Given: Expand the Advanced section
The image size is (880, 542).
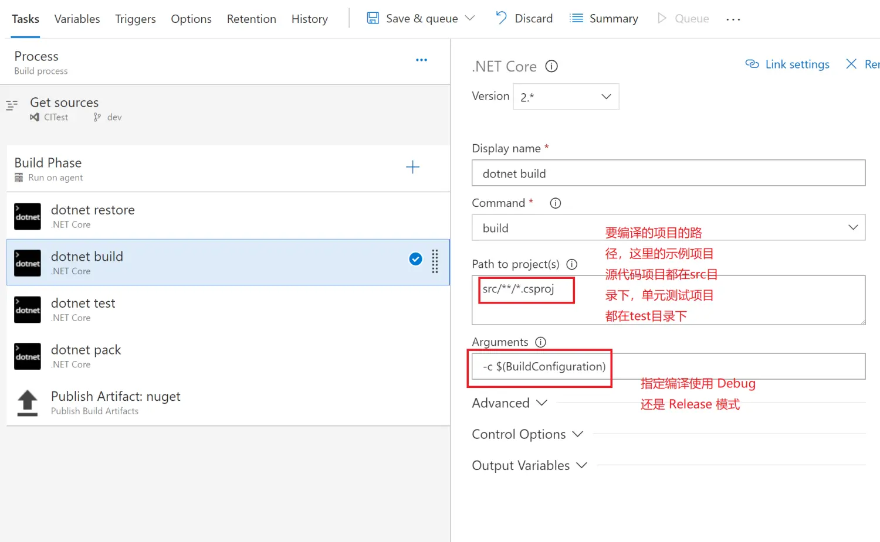Looking at the screenshot, I should tap(510, 403).
